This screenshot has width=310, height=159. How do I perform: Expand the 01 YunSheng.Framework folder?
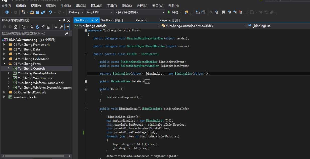tap(4, 44)
